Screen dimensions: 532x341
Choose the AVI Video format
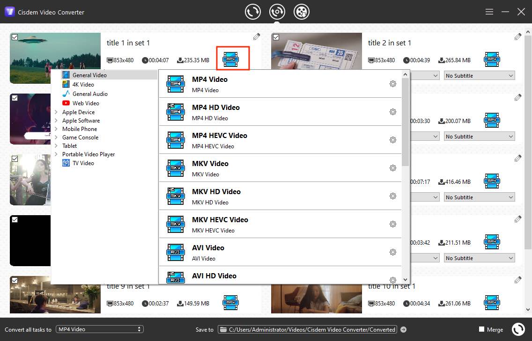[x=280, y=253]
